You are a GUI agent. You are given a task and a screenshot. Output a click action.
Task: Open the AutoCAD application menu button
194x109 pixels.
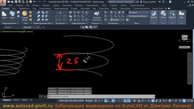[3, 3]
